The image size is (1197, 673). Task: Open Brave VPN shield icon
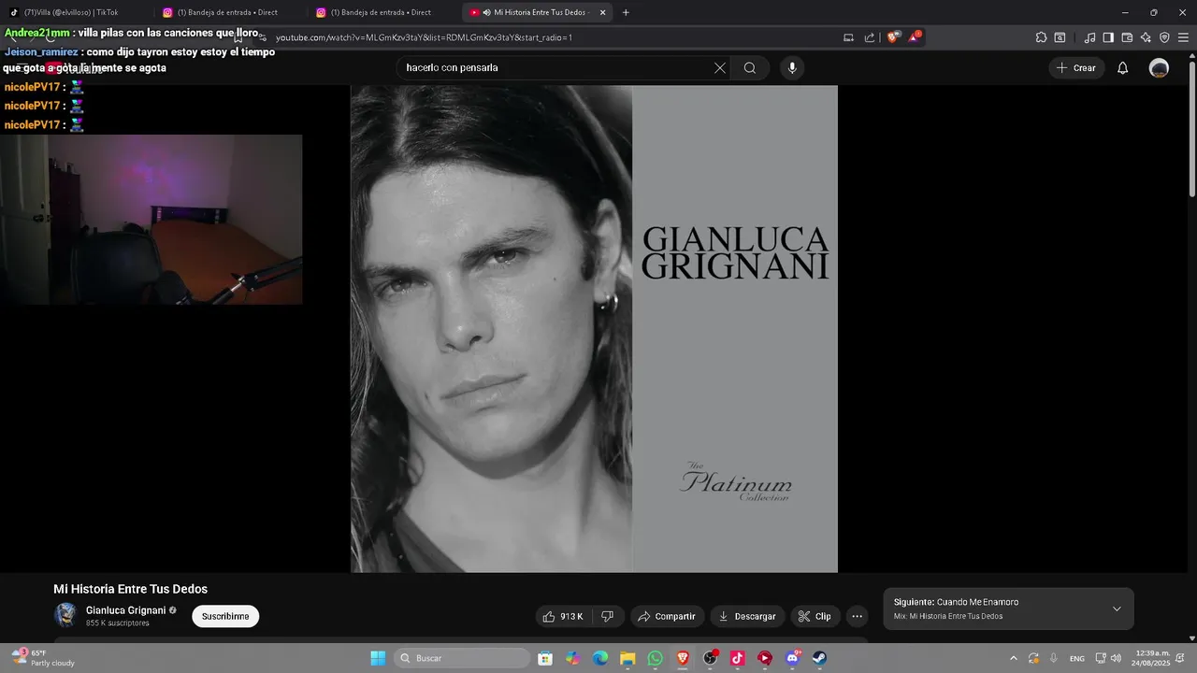click(1164, 37)
